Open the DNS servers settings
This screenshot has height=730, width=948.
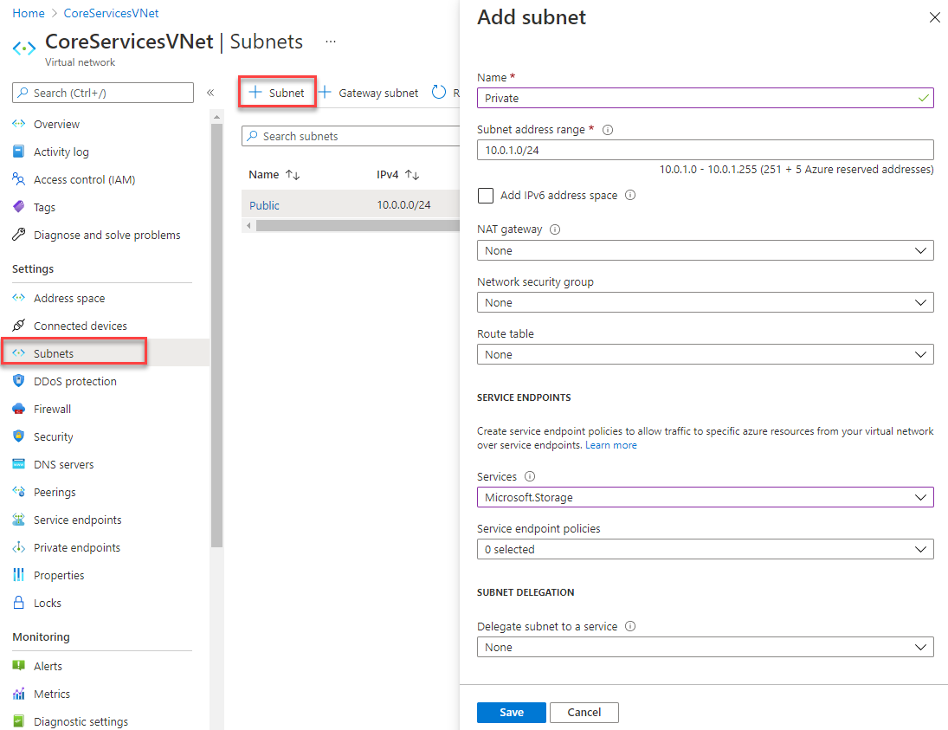pyautogui.click(x=19, y=464)
